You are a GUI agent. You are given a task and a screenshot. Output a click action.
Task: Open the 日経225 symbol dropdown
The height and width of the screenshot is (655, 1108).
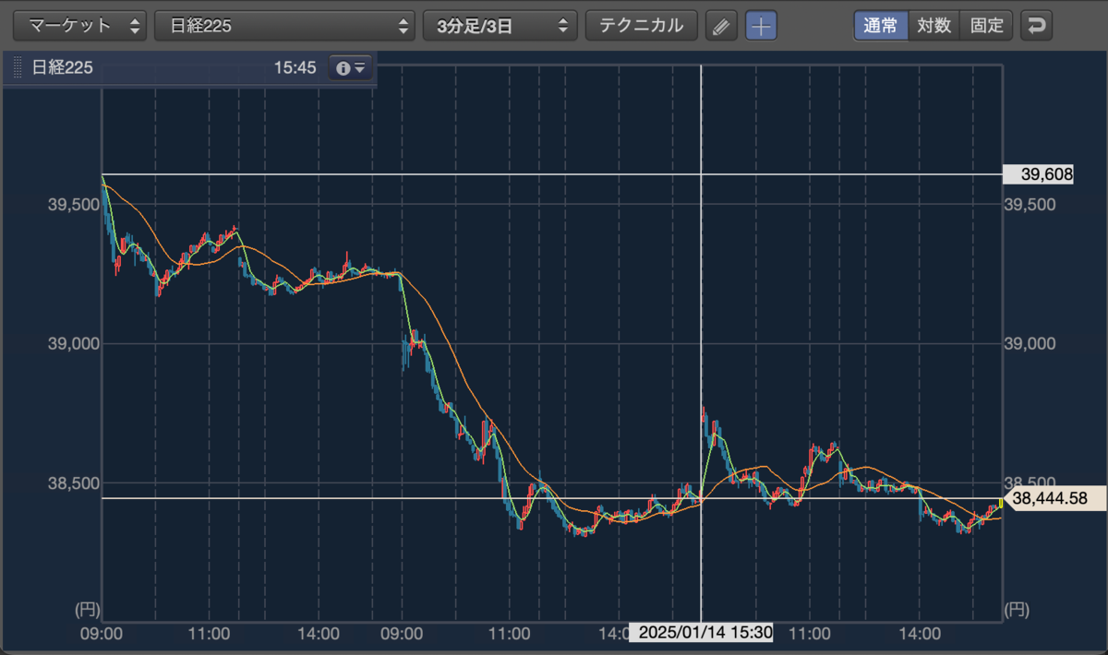[x=284, y=26]
